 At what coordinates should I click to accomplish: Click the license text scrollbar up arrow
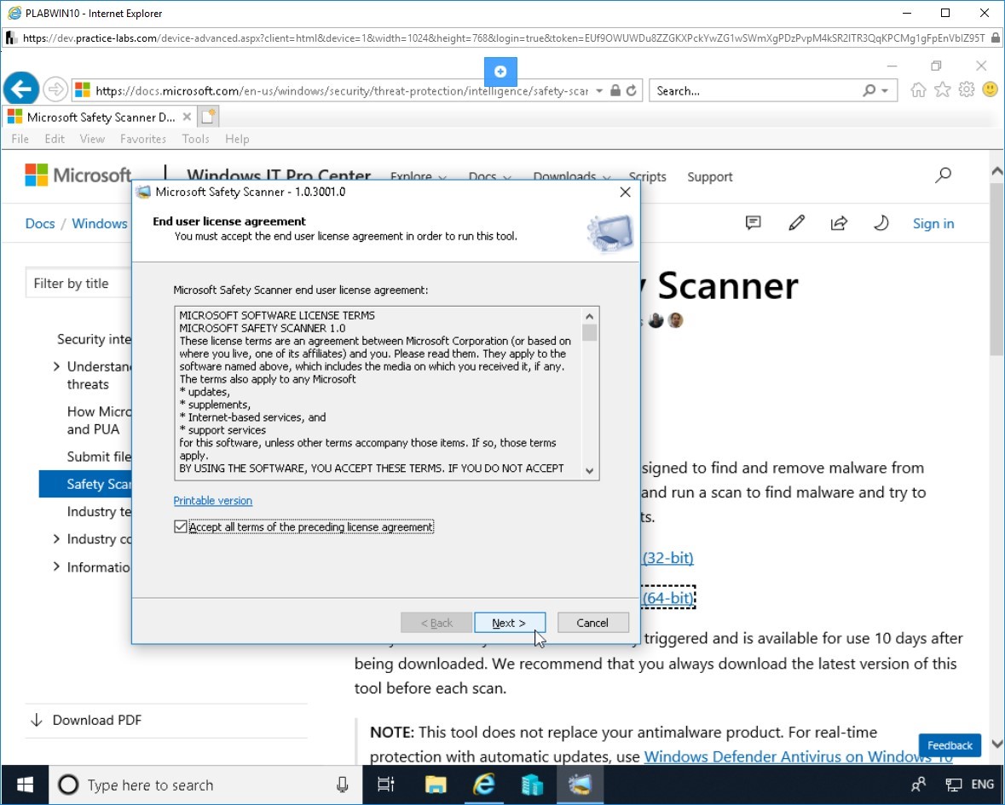click(590, 316)
